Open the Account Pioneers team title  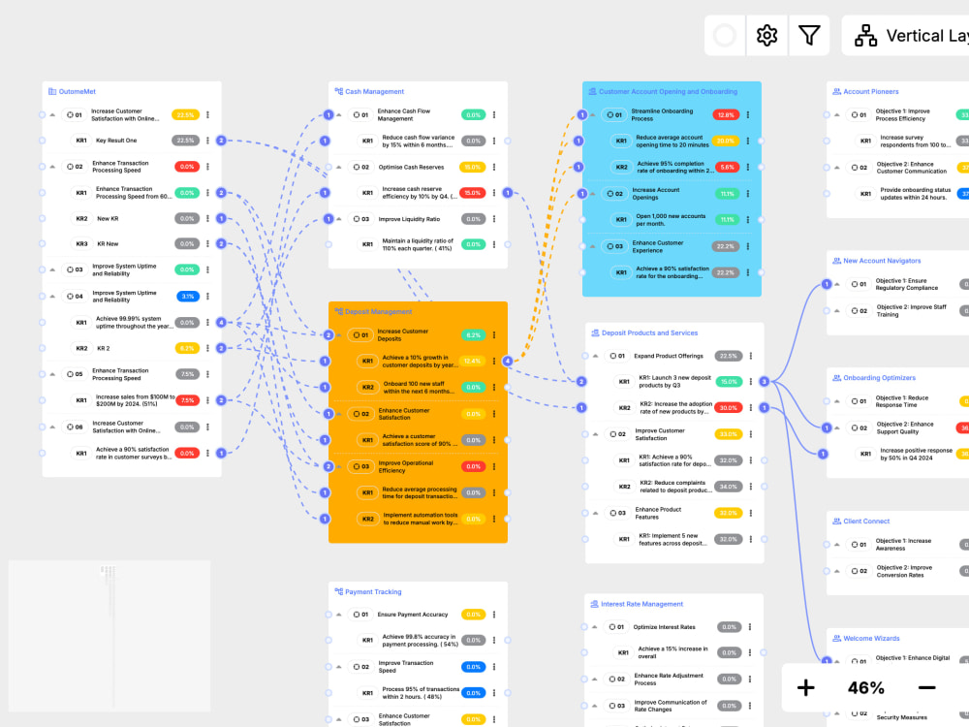(x=871, y=91)
